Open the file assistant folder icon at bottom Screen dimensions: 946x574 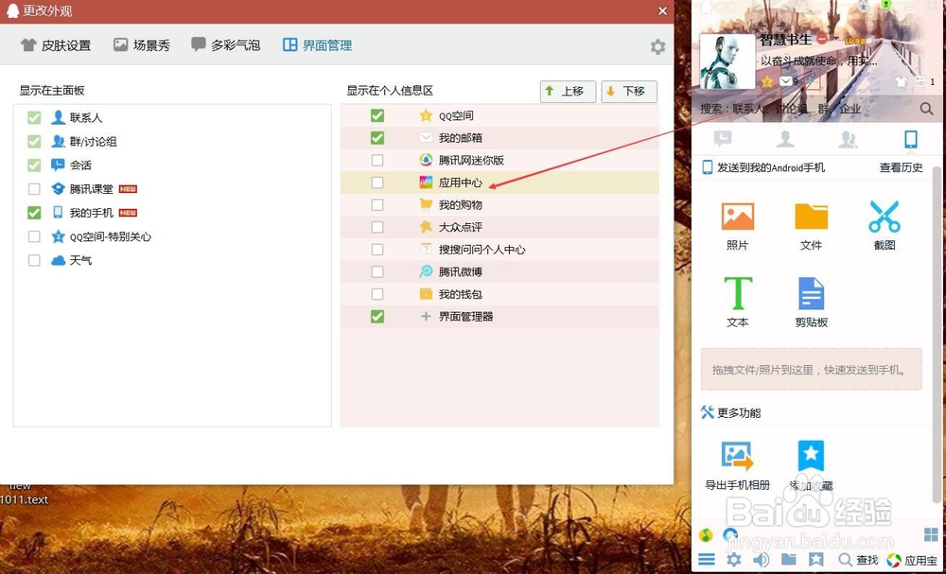789,560
